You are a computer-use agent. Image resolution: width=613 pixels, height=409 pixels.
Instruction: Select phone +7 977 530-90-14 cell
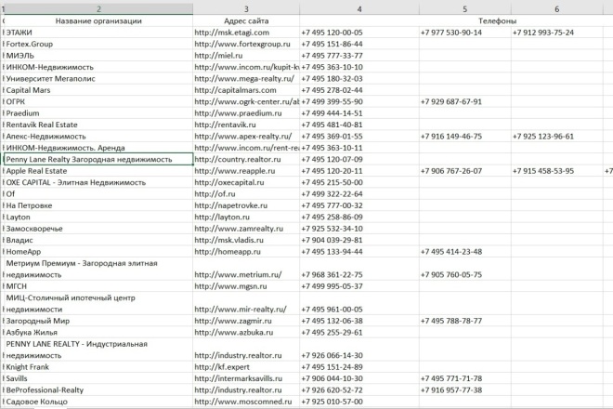pyautogui.click(x=464, y=33)
